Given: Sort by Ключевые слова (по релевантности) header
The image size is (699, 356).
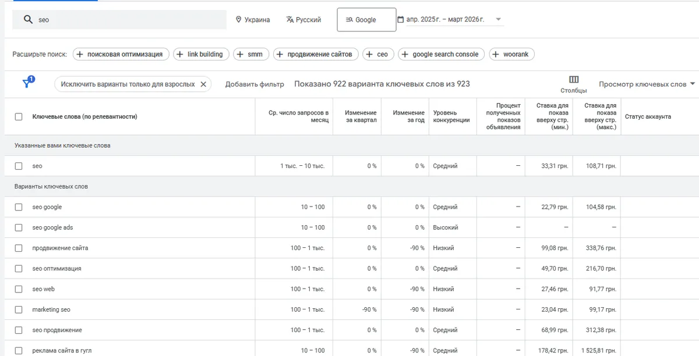Looking at the screenshot, I should (x=84, y=116).
